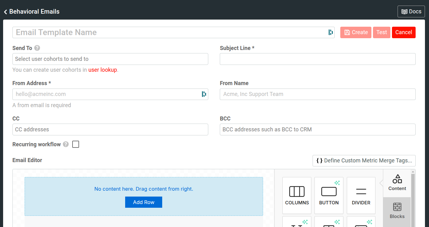Open Define Custom Metric Merge Tags

coord(364,161)
